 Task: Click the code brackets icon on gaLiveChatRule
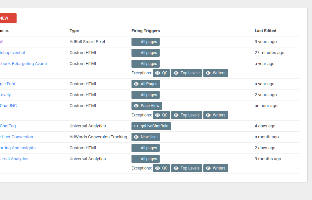(x=136, y=126)
